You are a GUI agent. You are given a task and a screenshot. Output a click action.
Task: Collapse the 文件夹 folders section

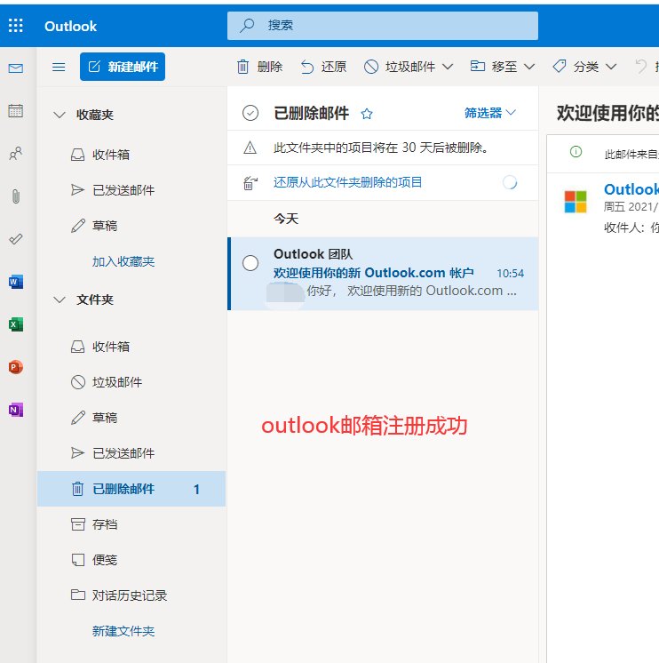[60, 300]
